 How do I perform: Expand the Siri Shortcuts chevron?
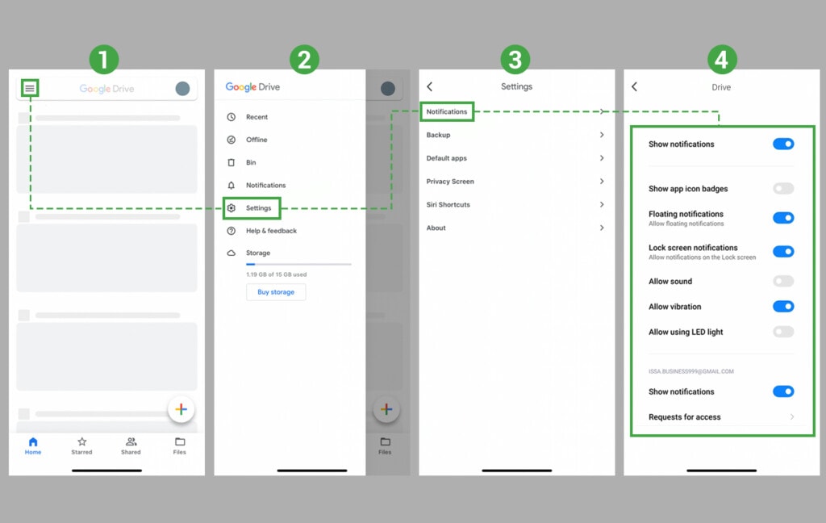602,204
